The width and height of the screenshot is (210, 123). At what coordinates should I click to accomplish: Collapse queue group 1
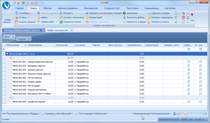point(10,58)
